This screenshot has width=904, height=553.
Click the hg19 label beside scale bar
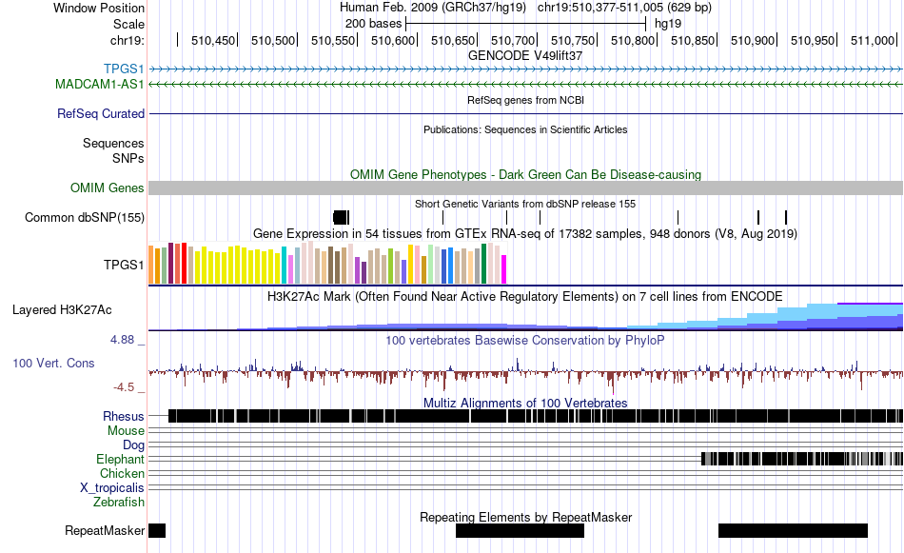pos(668,24)
